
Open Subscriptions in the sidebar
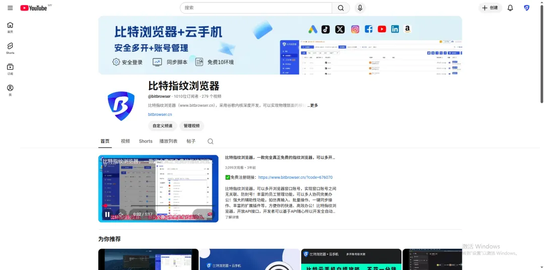[x=10, y=70]
